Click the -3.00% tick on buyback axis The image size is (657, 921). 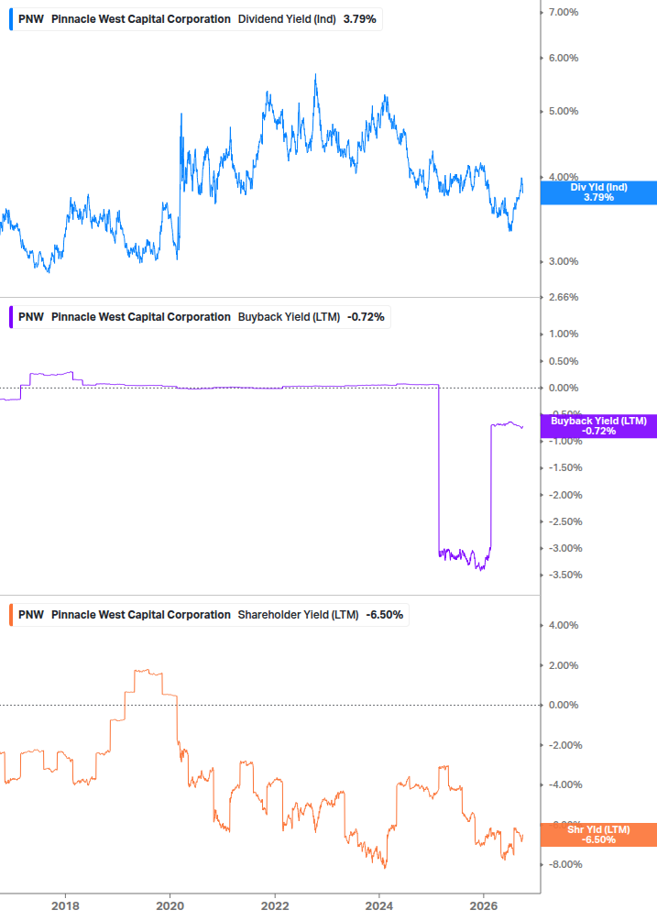565,548
